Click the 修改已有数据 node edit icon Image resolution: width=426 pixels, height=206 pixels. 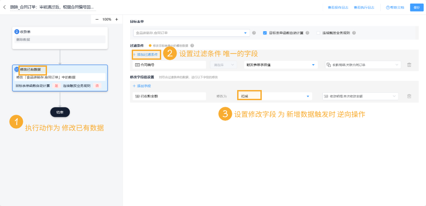17,69
